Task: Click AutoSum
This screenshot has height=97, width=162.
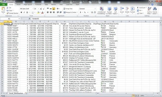Action: click(x=141, y=8)
